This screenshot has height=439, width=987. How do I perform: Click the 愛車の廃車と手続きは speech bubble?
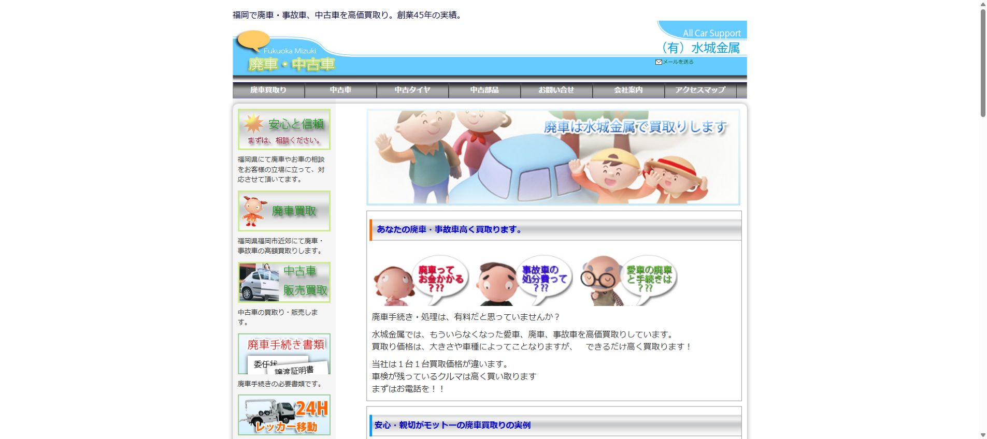coord(649,279)
